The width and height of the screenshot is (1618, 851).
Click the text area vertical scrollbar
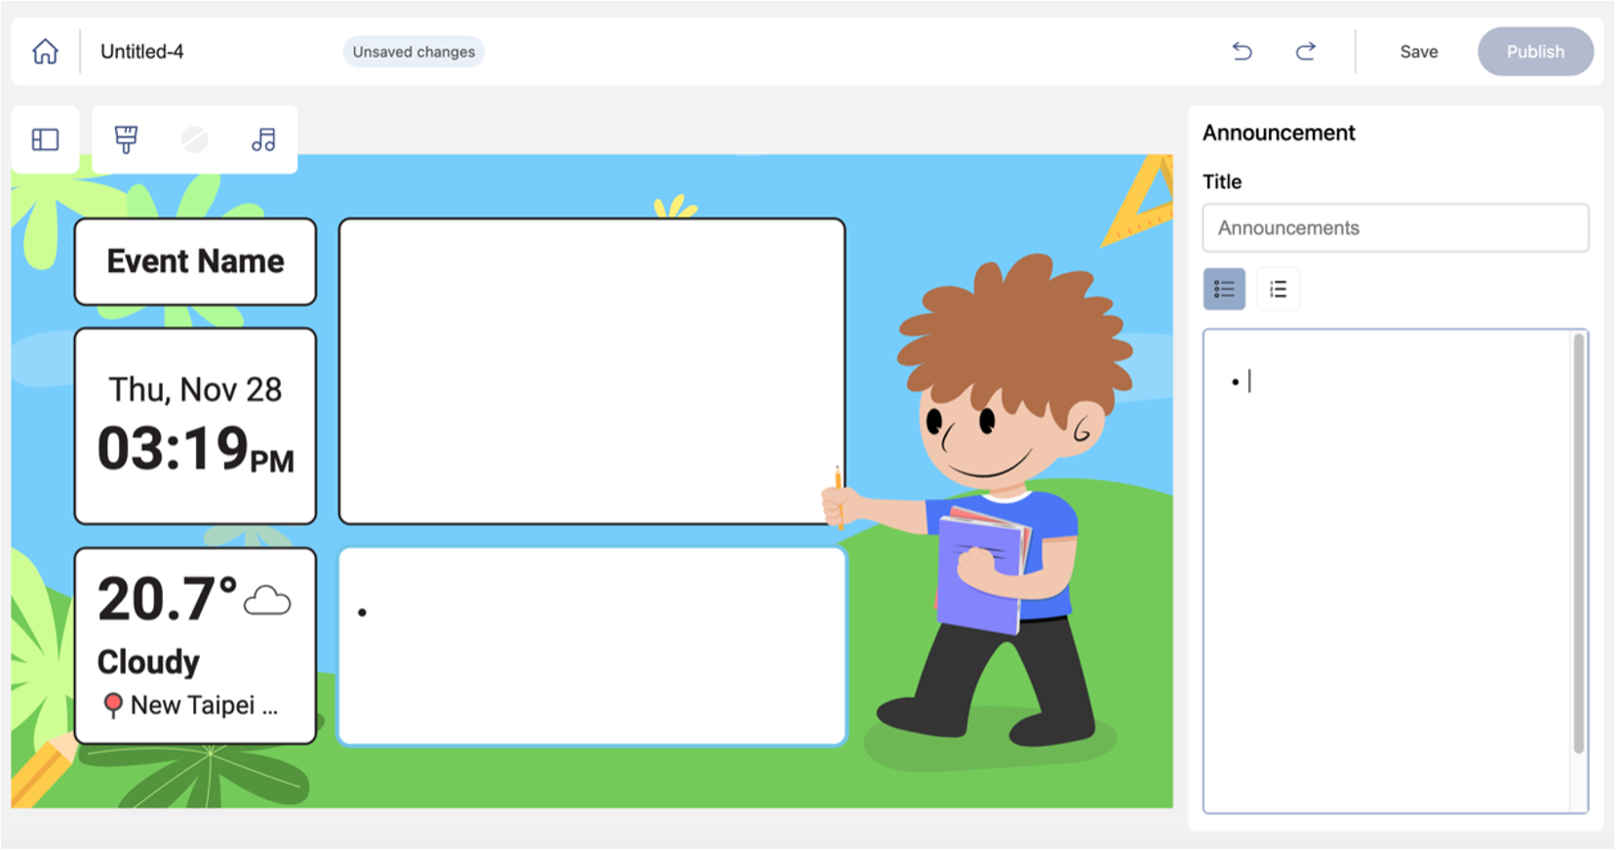(x=1578, y=544)
